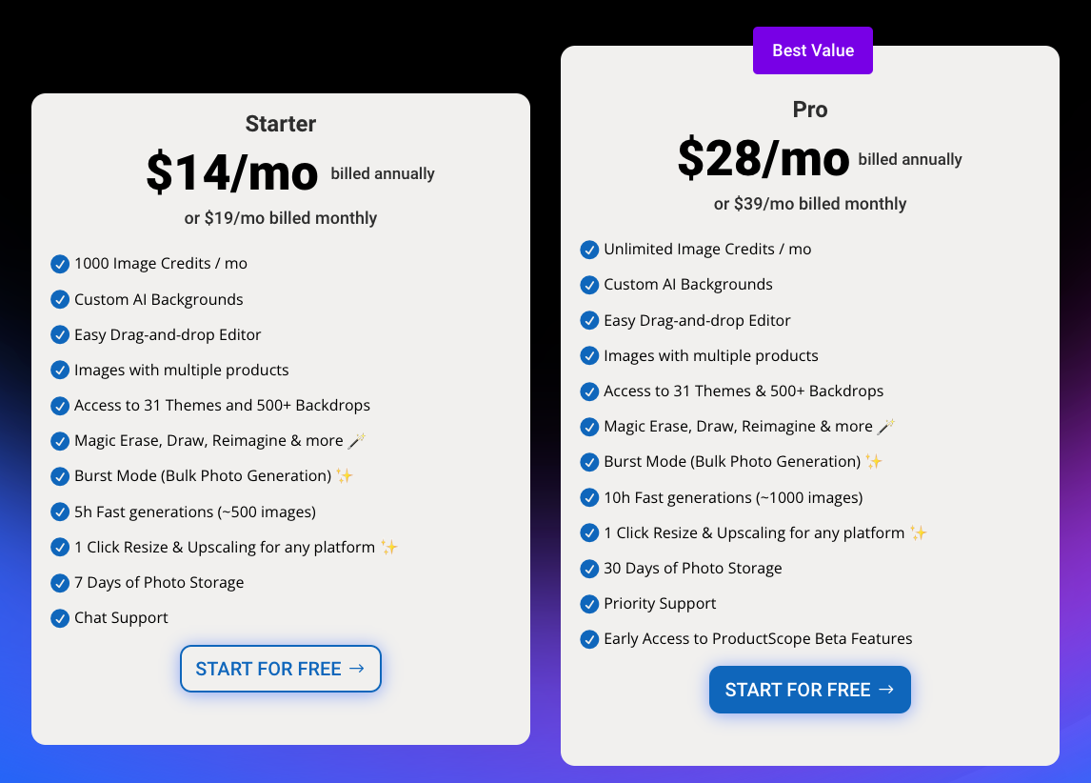
Task: Click the checkmark next to 7 Days of Photo Storage
Action: (60, 582)
